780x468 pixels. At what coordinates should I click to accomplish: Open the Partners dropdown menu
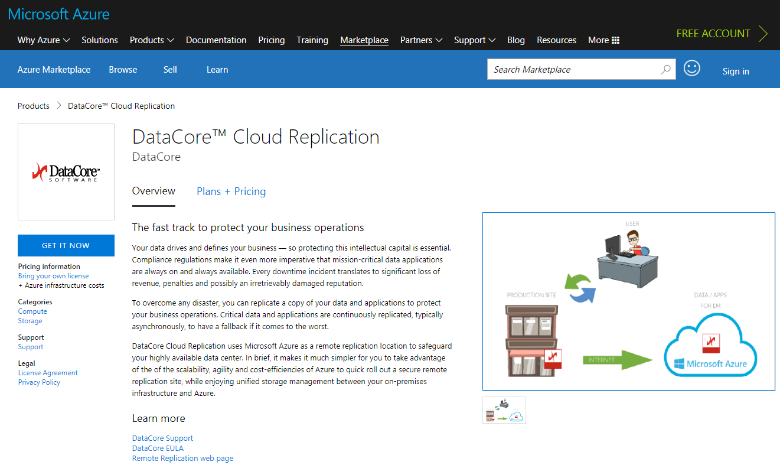pos(421,40)
